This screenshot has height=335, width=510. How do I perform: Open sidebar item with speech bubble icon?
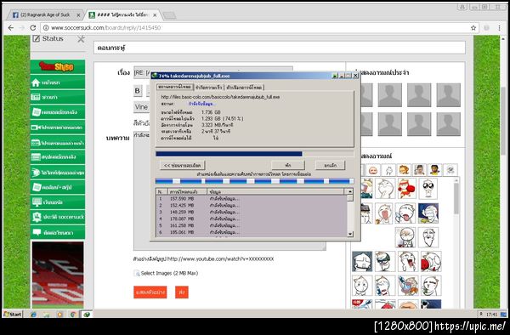(x=58, y=232)
